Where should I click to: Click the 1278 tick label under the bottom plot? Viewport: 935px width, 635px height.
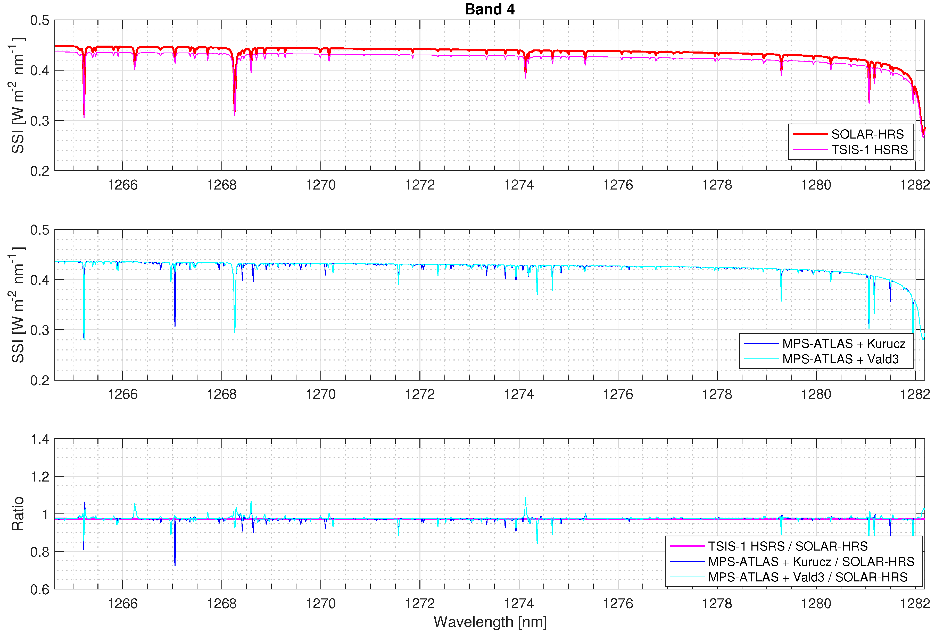(x=717, y=604)
